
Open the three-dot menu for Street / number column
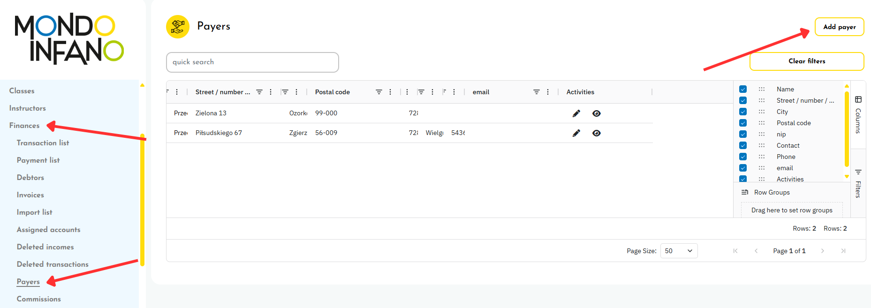[271, 92]
